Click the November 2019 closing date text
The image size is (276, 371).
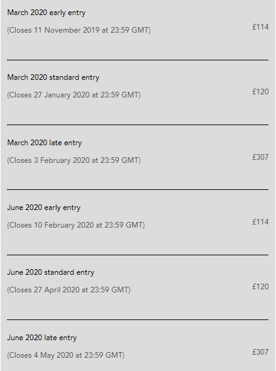pyautogui.click(x=79, y=30)
